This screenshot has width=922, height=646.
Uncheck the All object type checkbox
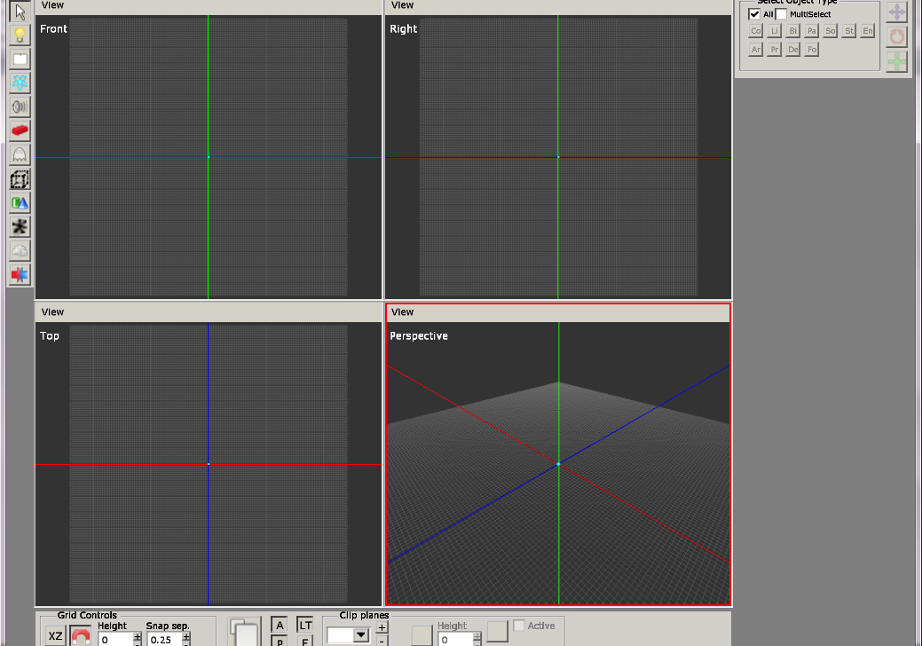point(754,14)
